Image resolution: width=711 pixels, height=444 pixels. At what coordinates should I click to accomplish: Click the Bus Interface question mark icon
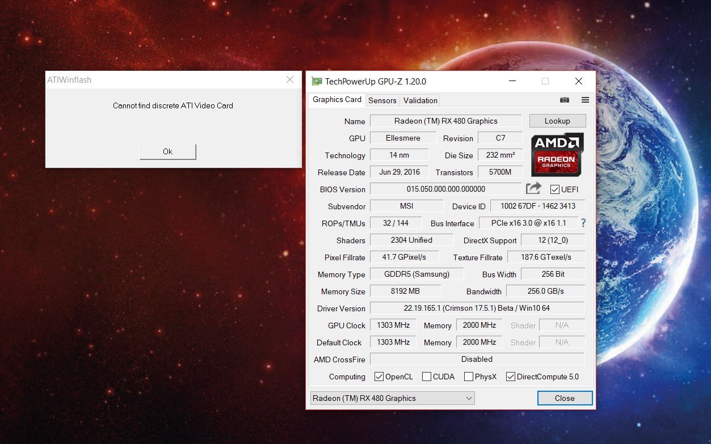(x=583, y=223)
